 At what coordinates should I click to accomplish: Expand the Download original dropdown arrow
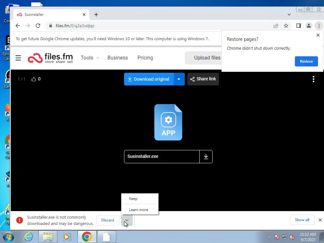click(x=179, y=79)
